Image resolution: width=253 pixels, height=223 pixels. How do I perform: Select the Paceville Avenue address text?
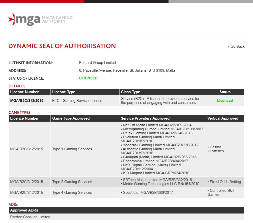pyautogui.click(x=127, y=70)
